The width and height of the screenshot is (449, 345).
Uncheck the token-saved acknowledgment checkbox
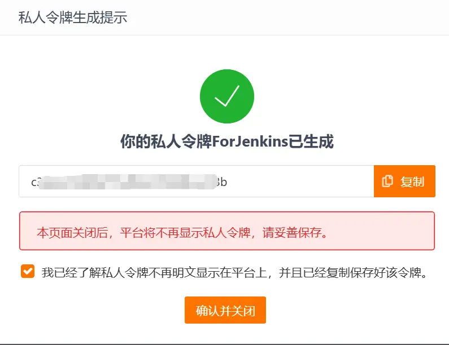pyautogui.click(x=28, y=271)
